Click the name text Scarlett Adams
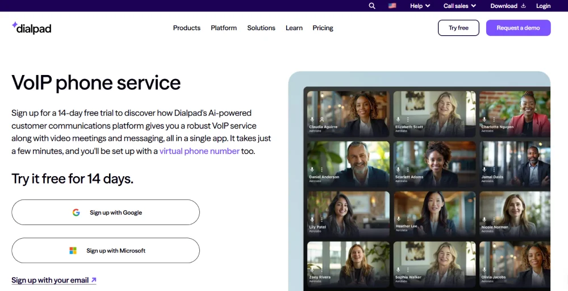The image size is (568, 291). tap(410, 177)
